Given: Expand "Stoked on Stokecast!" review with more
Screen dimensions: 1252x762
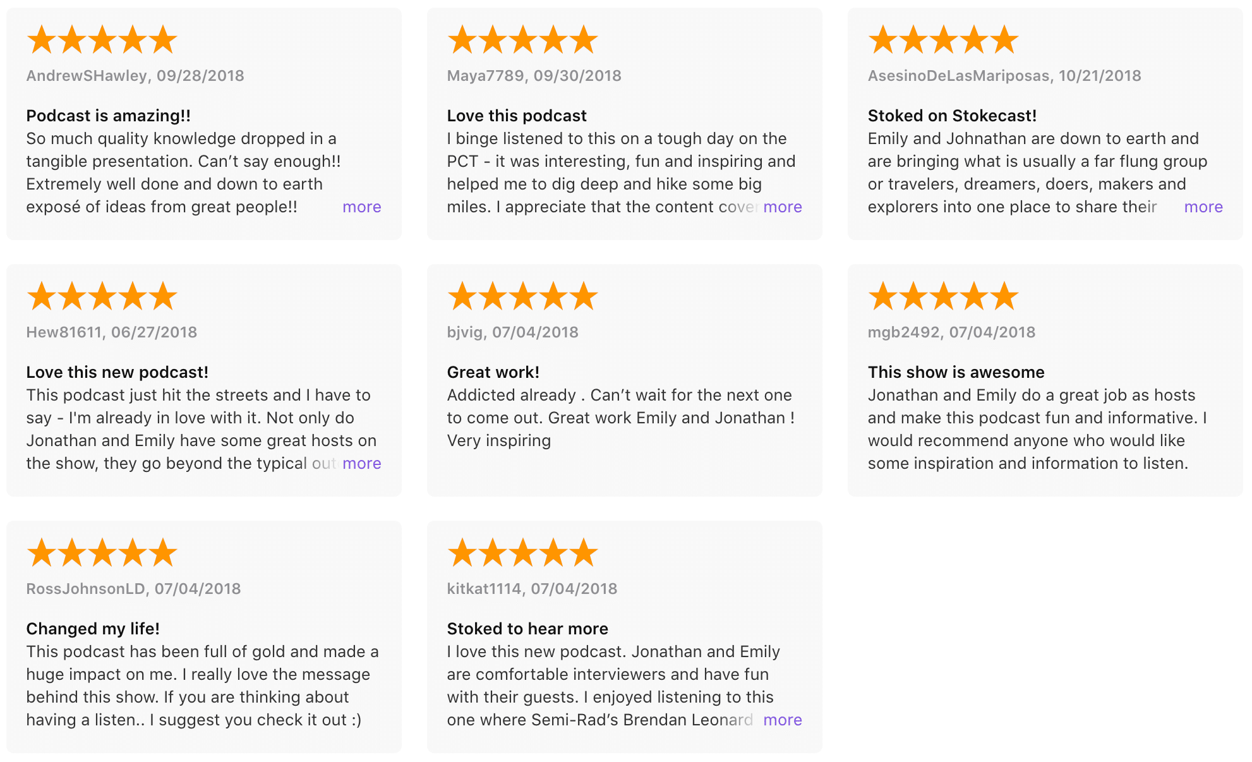Looking at the screenshot, I should 1203,207.
